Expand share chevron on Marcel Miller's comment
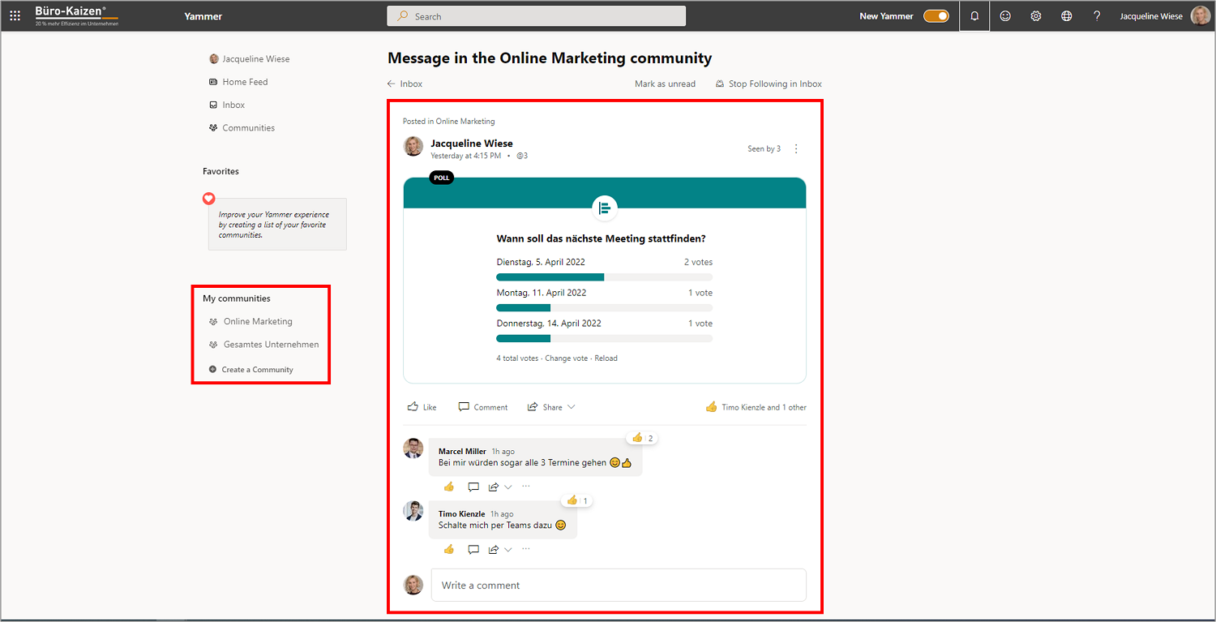 508,487
